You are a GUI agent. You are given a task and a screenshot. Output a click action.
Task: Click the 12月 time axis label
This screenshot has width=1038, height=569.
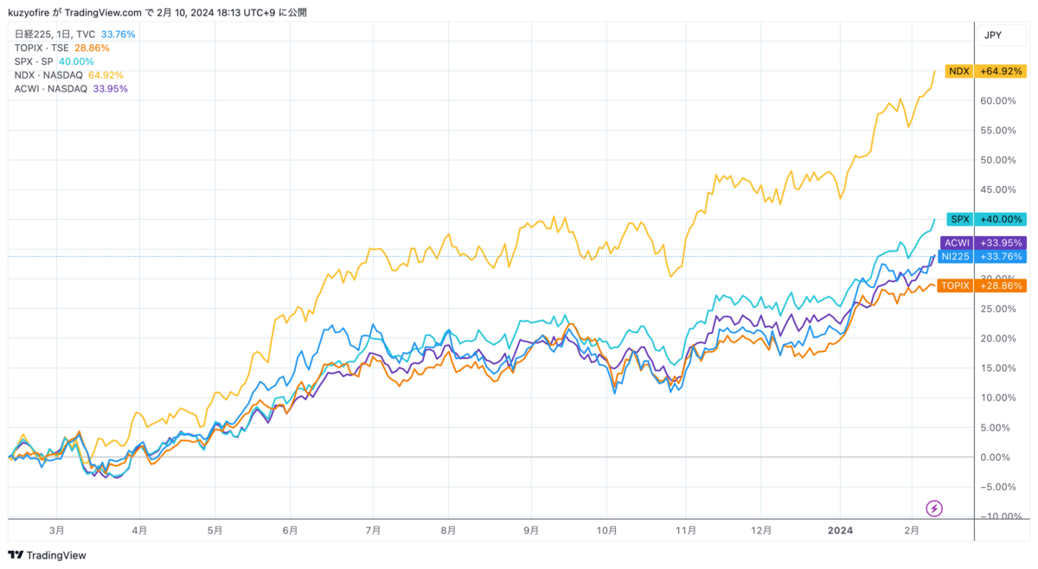click(761, 530)
